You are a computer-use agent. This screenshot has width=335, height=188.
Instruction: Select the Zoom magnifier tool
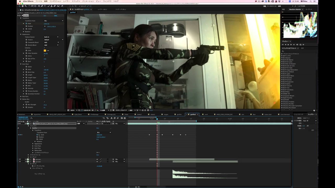[x=26, y=6]
